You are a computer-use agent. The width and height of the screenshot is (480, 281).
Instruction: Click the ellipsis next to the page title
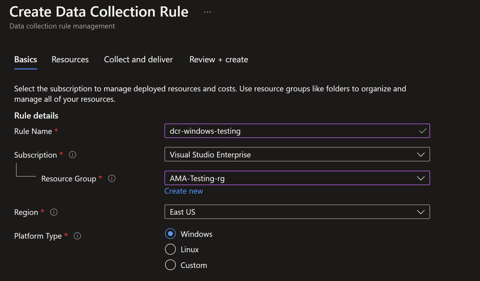click(x=208, y=12)
